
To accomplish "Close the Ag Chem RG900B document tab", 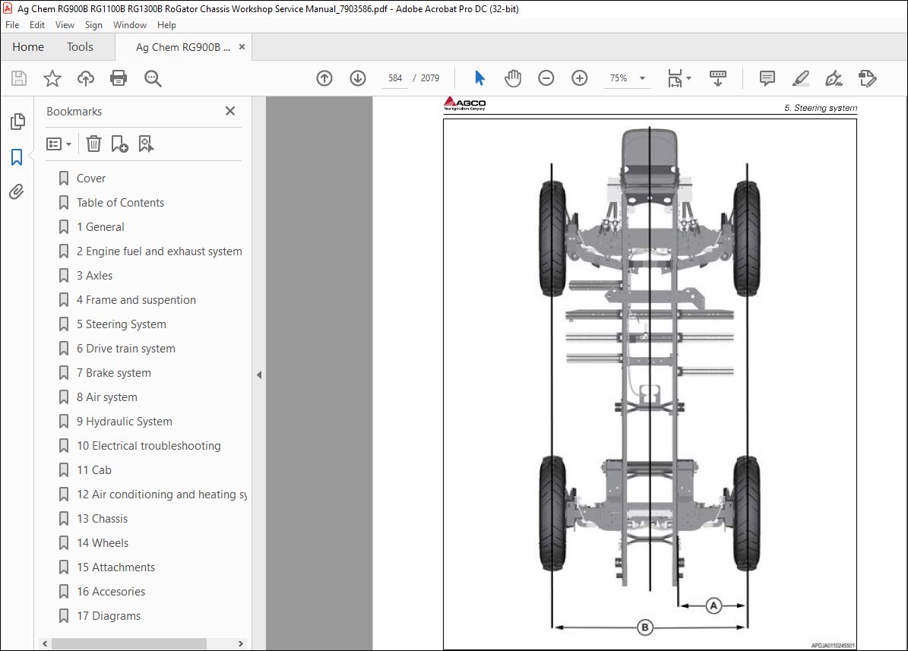I will click(x=242, y=47).
